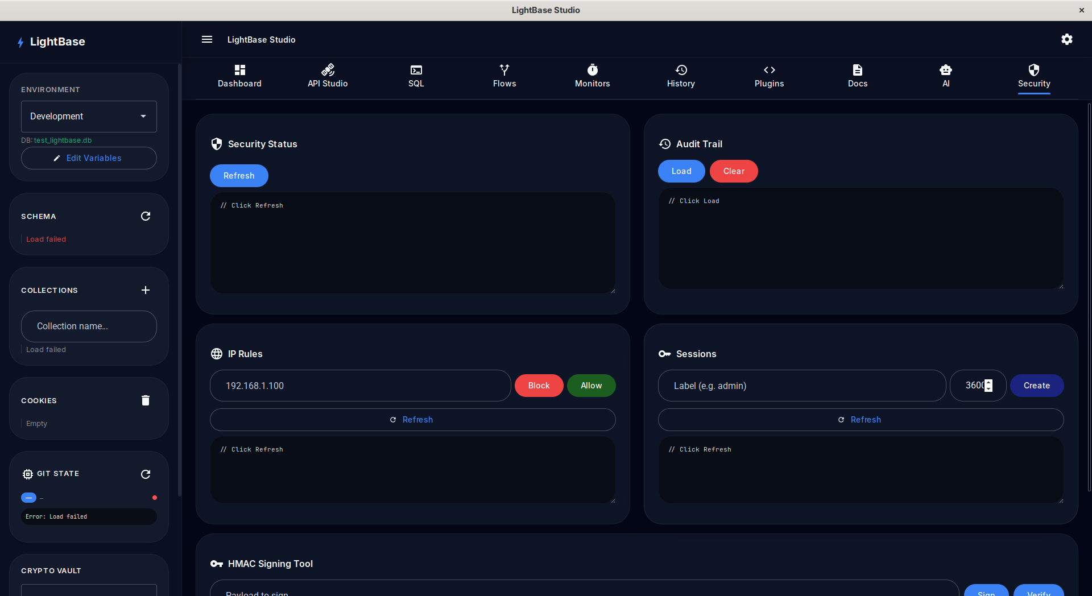The width and height of the screenshot is (1092, 596).
Task: Click the red Git status dot
Action: [155, 498]
